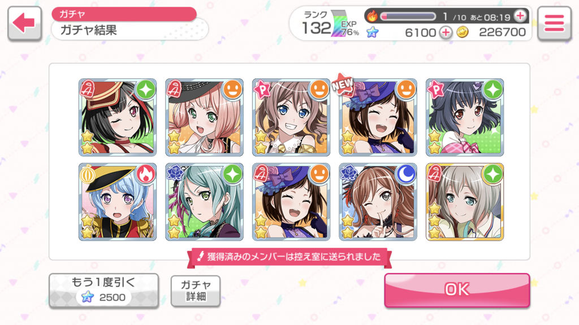Select the black-haired red-hat member card
This screenshot has width=579, height=325.
click(x=118, y=117)
